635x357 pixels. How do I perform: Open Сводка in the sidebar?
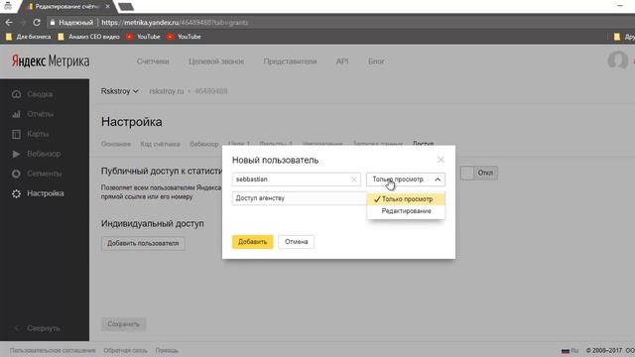click(40, 94)
